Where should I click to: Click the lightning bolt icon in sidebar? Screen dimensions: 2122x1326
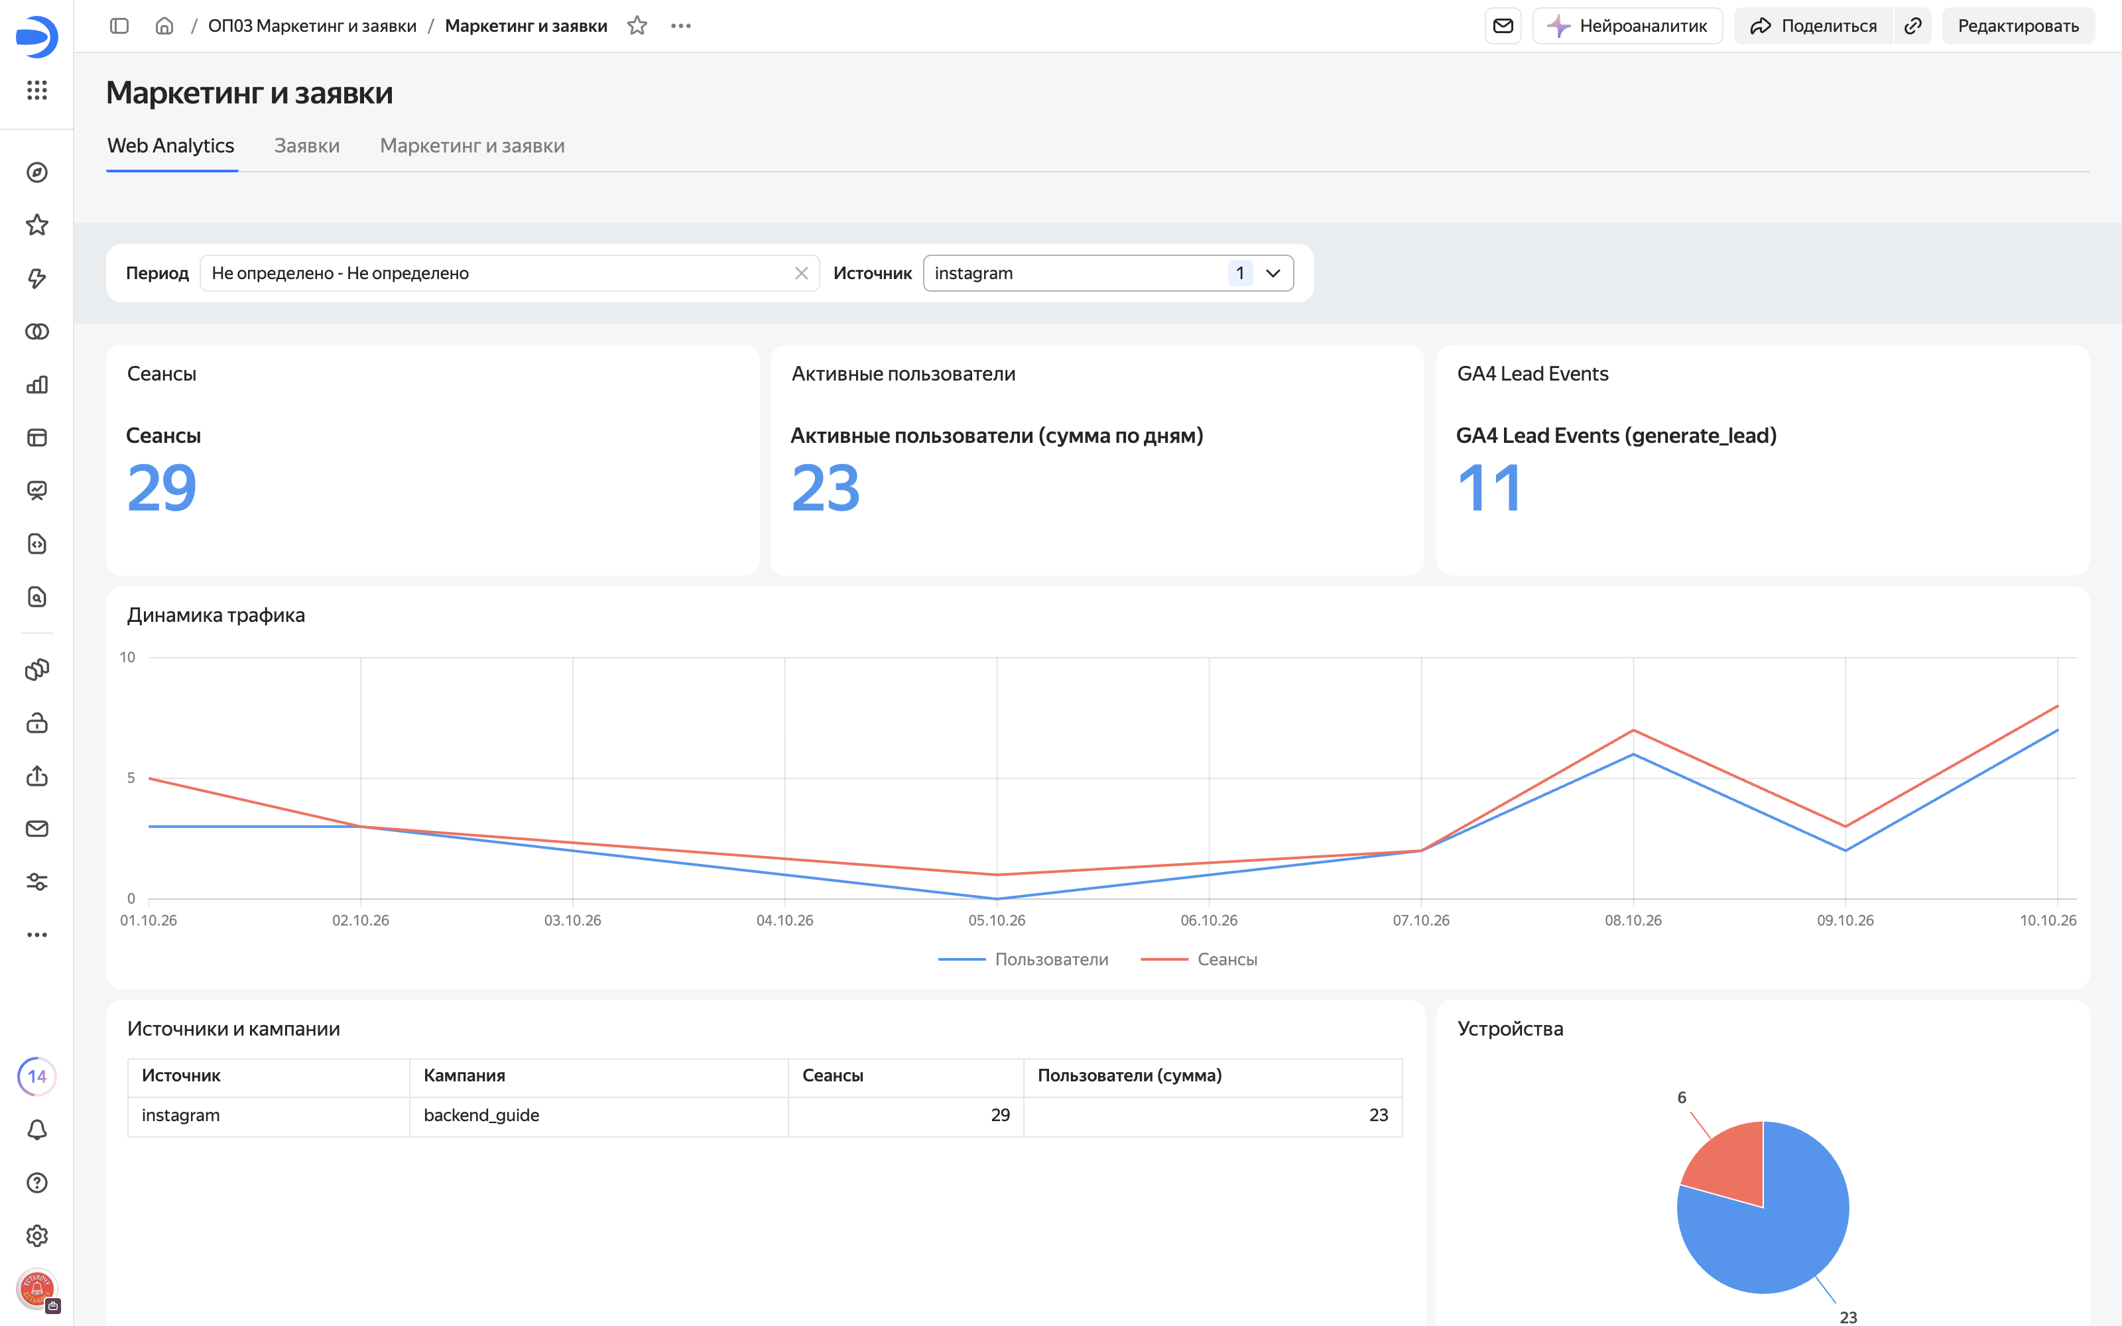(x=37, y=279)
